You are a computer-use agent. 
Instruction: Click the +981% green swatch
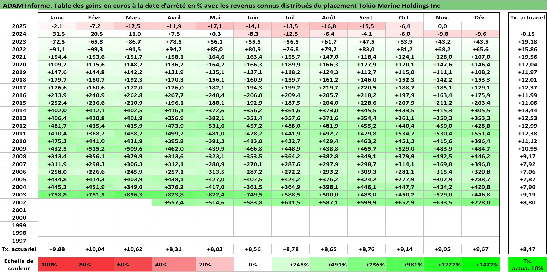[405, 264]
